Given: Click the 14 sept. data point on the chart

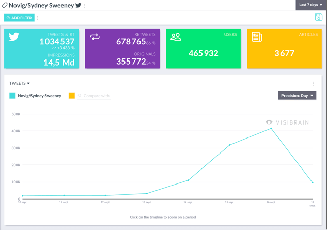Looking at the screenshot, I should tap(188, 180).
